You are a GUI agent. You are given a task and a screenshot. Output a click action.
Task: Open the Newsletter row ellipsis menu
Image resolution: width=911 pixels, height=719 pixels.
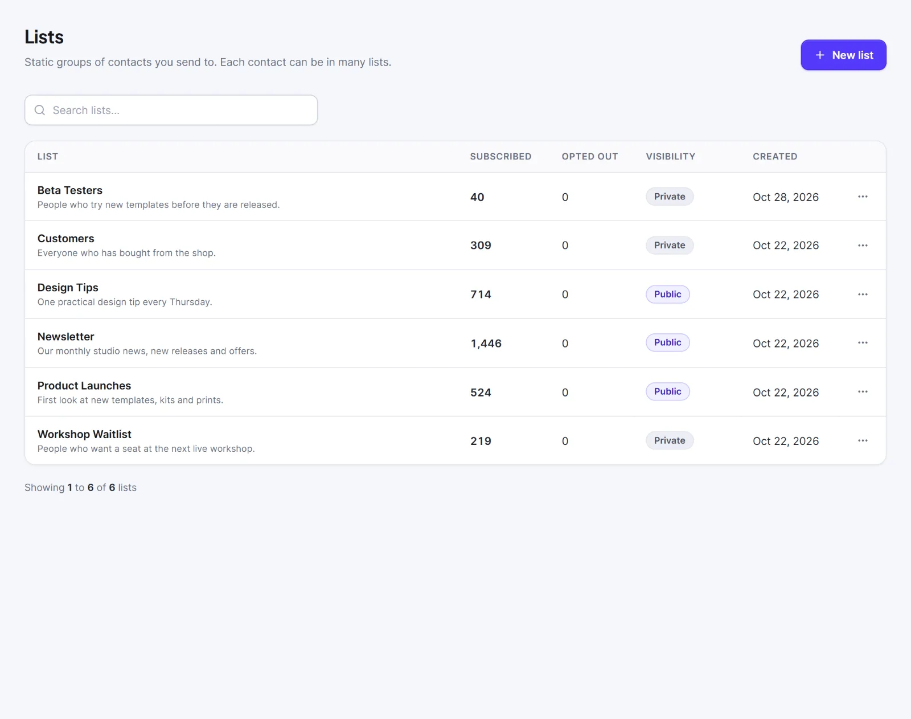(x=863, y=343)
